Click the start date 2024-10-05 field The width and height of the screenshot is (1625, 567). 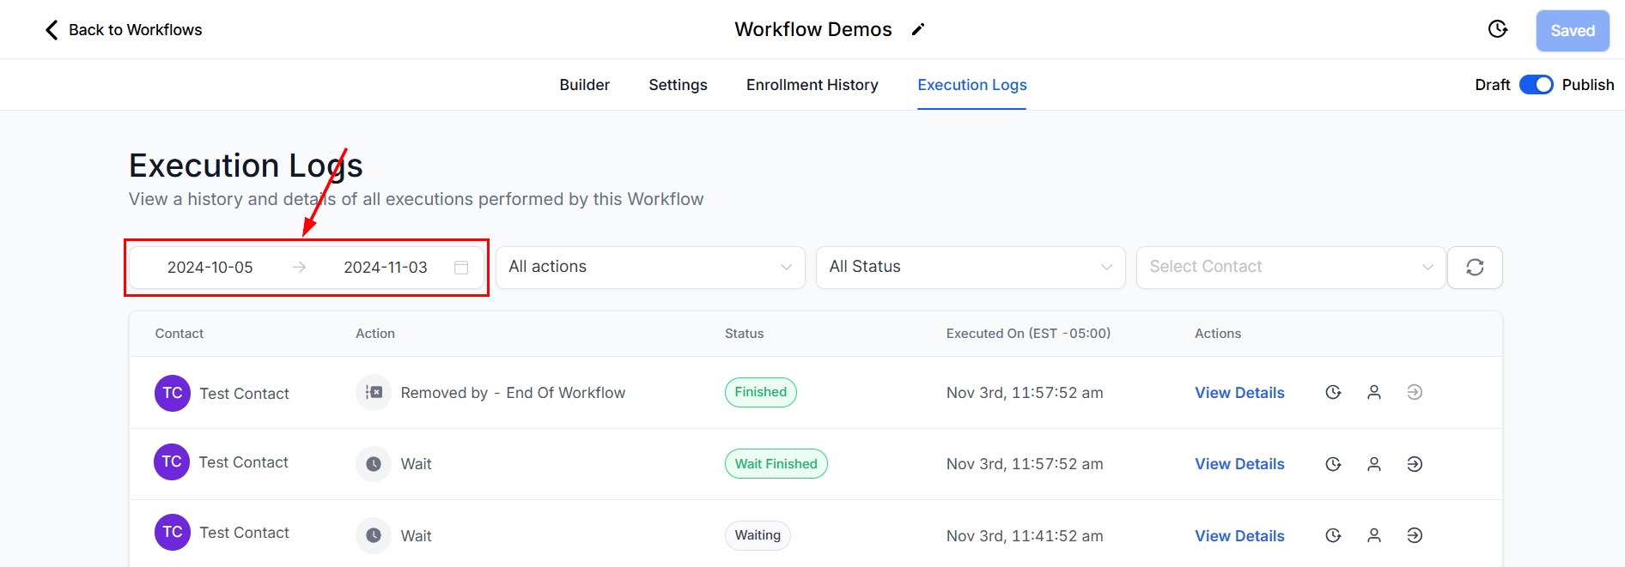pyautogui.click(x=210, y=268)
